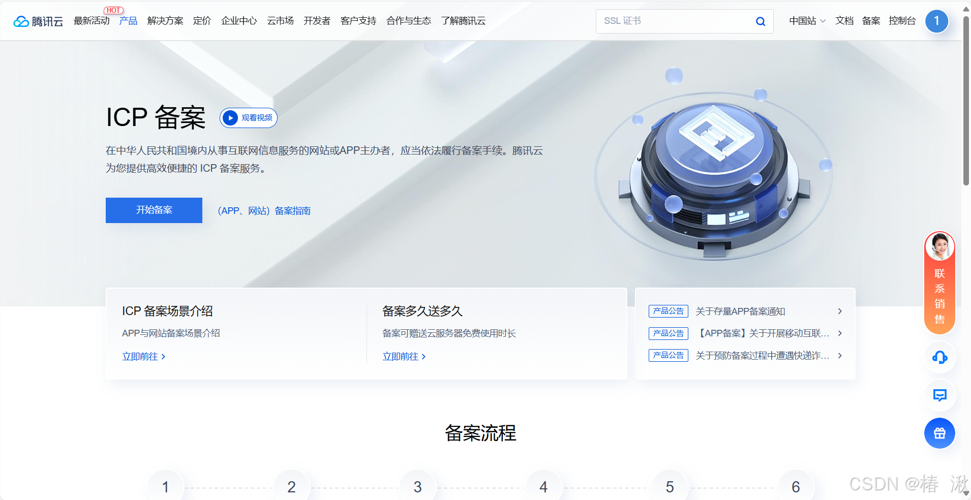Image resolution: width=971 pixels, height=500 pixels.
Task: Open the 了解腾讯云 menu
Action: tap(463, 21)
